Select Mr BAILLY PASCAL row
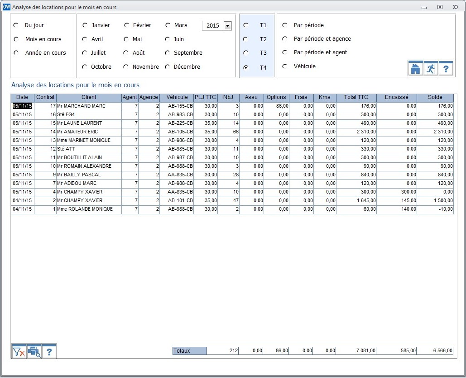 pyautogui.click(x=232, y=175)
